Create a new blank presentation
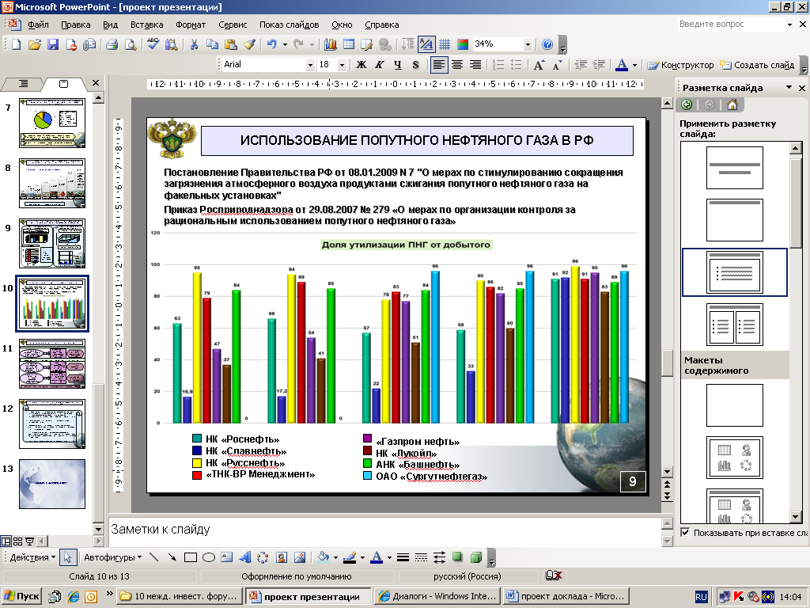810x608 pixels. coord(16,44)
